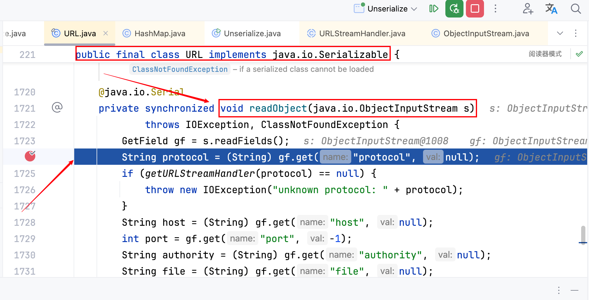Click the ClassNotFoundException doc link
Image resolution: width=589 pixels, height=300 pixels.
(180, 69)
